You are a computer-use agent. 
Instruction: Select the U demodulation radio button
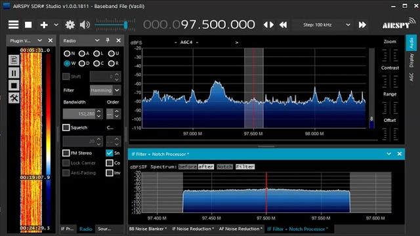111,54
